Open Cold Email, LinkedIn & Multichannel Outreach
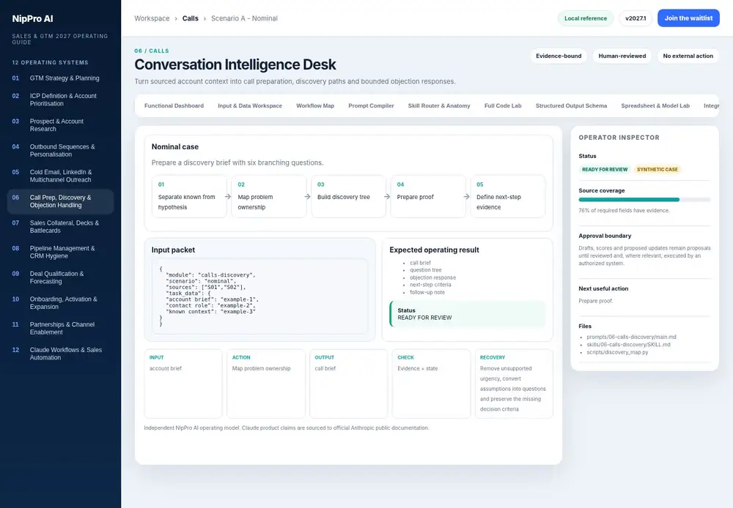The height and width of the screenshot is (508, 733). point(60,176)
